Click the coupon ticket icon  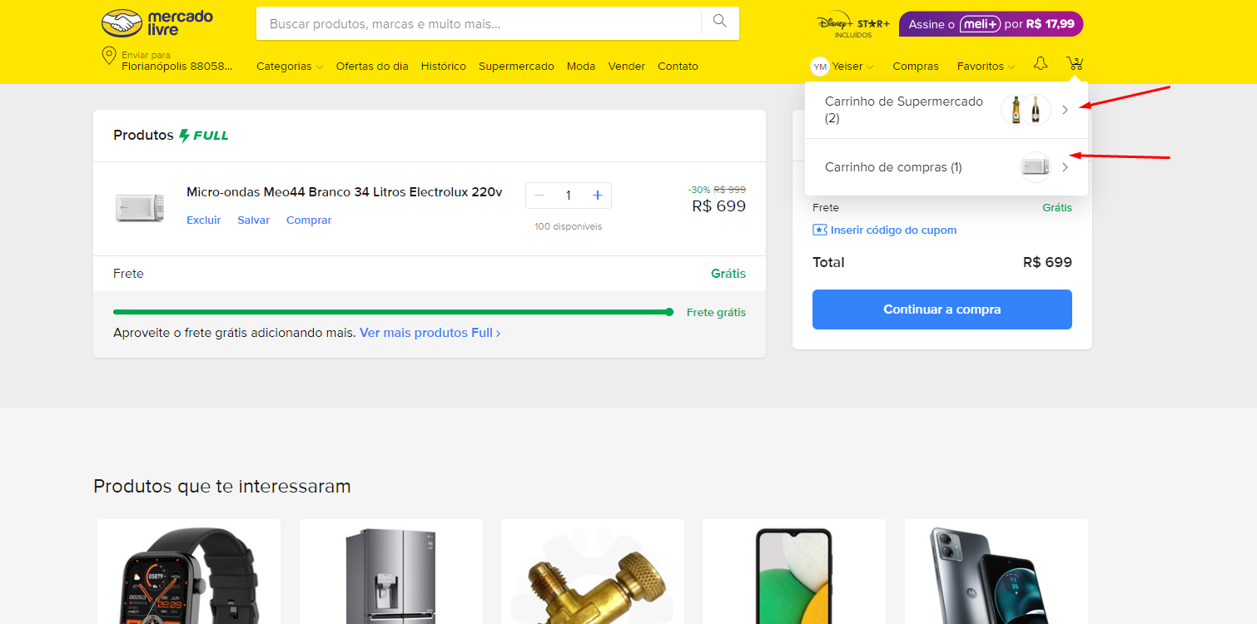tap(820, 230)
